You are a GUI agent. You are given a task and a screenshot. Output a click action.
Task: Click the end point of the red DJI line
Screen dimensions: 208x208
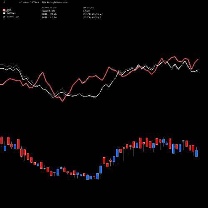click(x=198, y=59)
